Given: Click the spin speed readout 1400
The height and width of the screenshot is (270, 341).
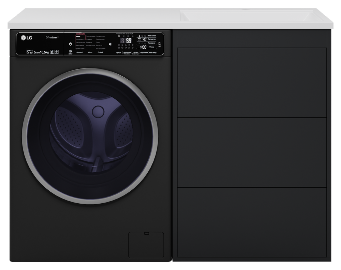Looking at the screenshot, I should coord(143,47).
